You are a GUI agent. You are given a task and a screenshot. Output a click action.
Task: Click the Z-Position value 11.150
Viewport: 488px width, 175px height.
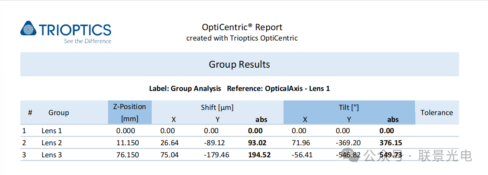pos(128,143)
